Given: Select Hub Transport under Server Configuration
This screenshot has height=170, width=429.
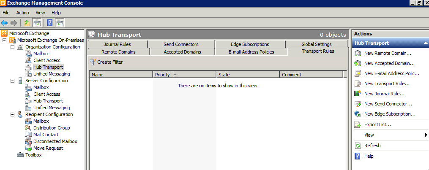Looking at the screenshot, I should coord(48,101).
